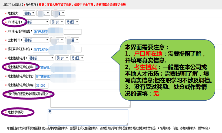Open 户口所在地 district dropdown showing 思明区

[72, 22]
